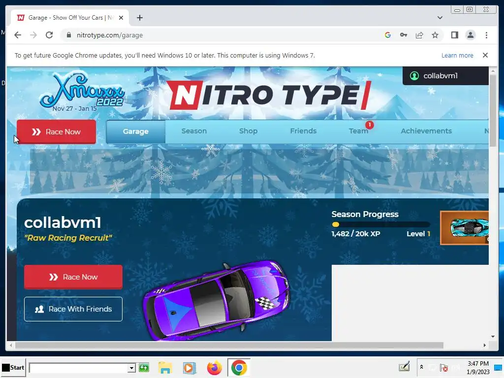Image resolution: width=504 pixels, height=378 pixels.
Task: Open the saved passwords key icon
Action: [x=404, y=35]
